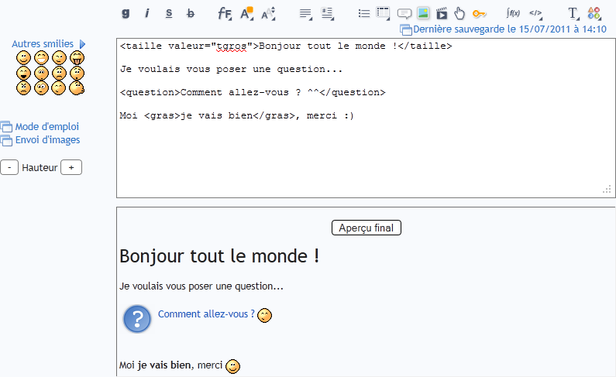Image resolution: width=616 pixels, height=377 pixels.
Task: Open the text alignment dropdown
Action: coord(305,14)
